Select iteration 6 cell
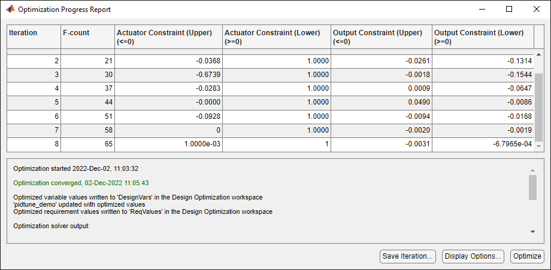 click(x=34, y=116)
